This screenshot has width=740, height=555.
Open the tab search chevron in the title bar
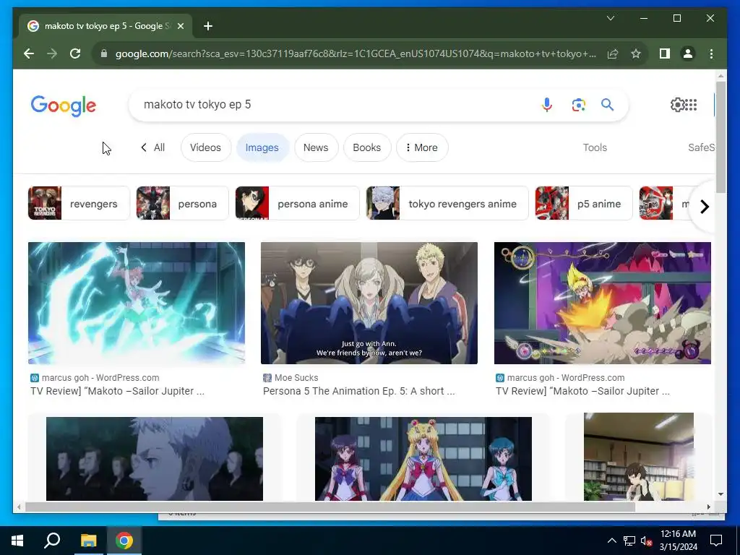610,18
